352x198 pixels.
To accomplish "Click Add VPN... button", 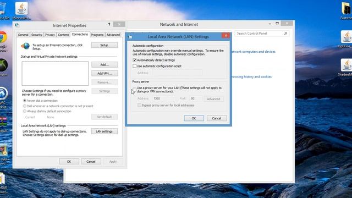I will click(105, 73).
